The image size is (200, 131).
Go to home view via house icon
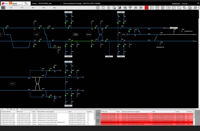[190, 8]
